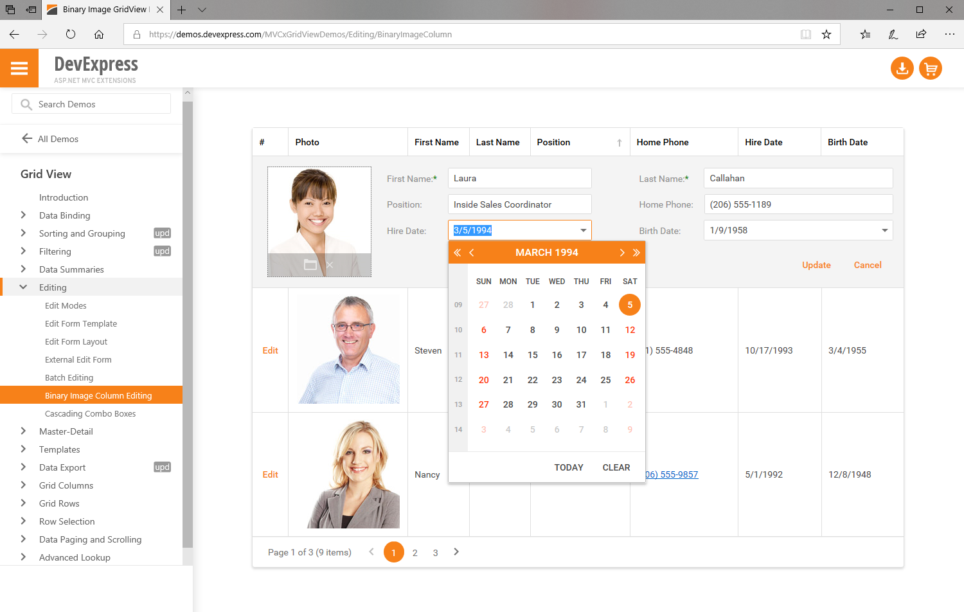Click the favorites star in the address bar
This screenshot has width=964, height=612.
(x=828, y=35)
